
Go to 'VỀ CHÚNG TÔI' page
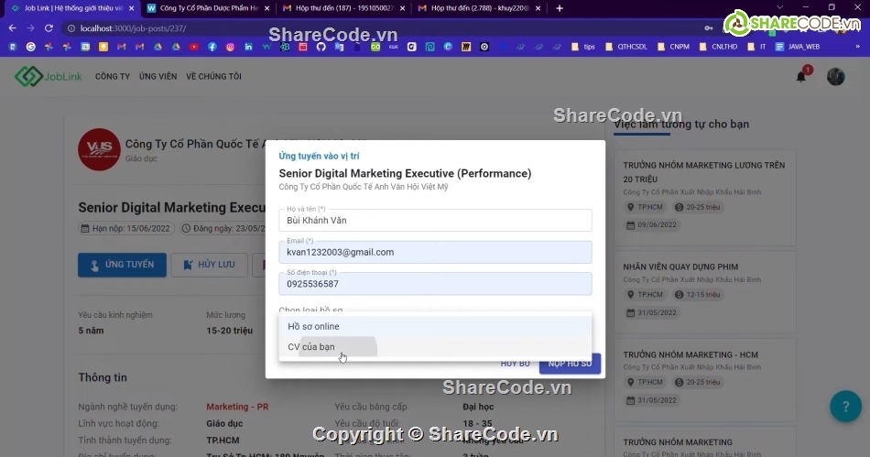pyautogui.click(x=213, y=76)
